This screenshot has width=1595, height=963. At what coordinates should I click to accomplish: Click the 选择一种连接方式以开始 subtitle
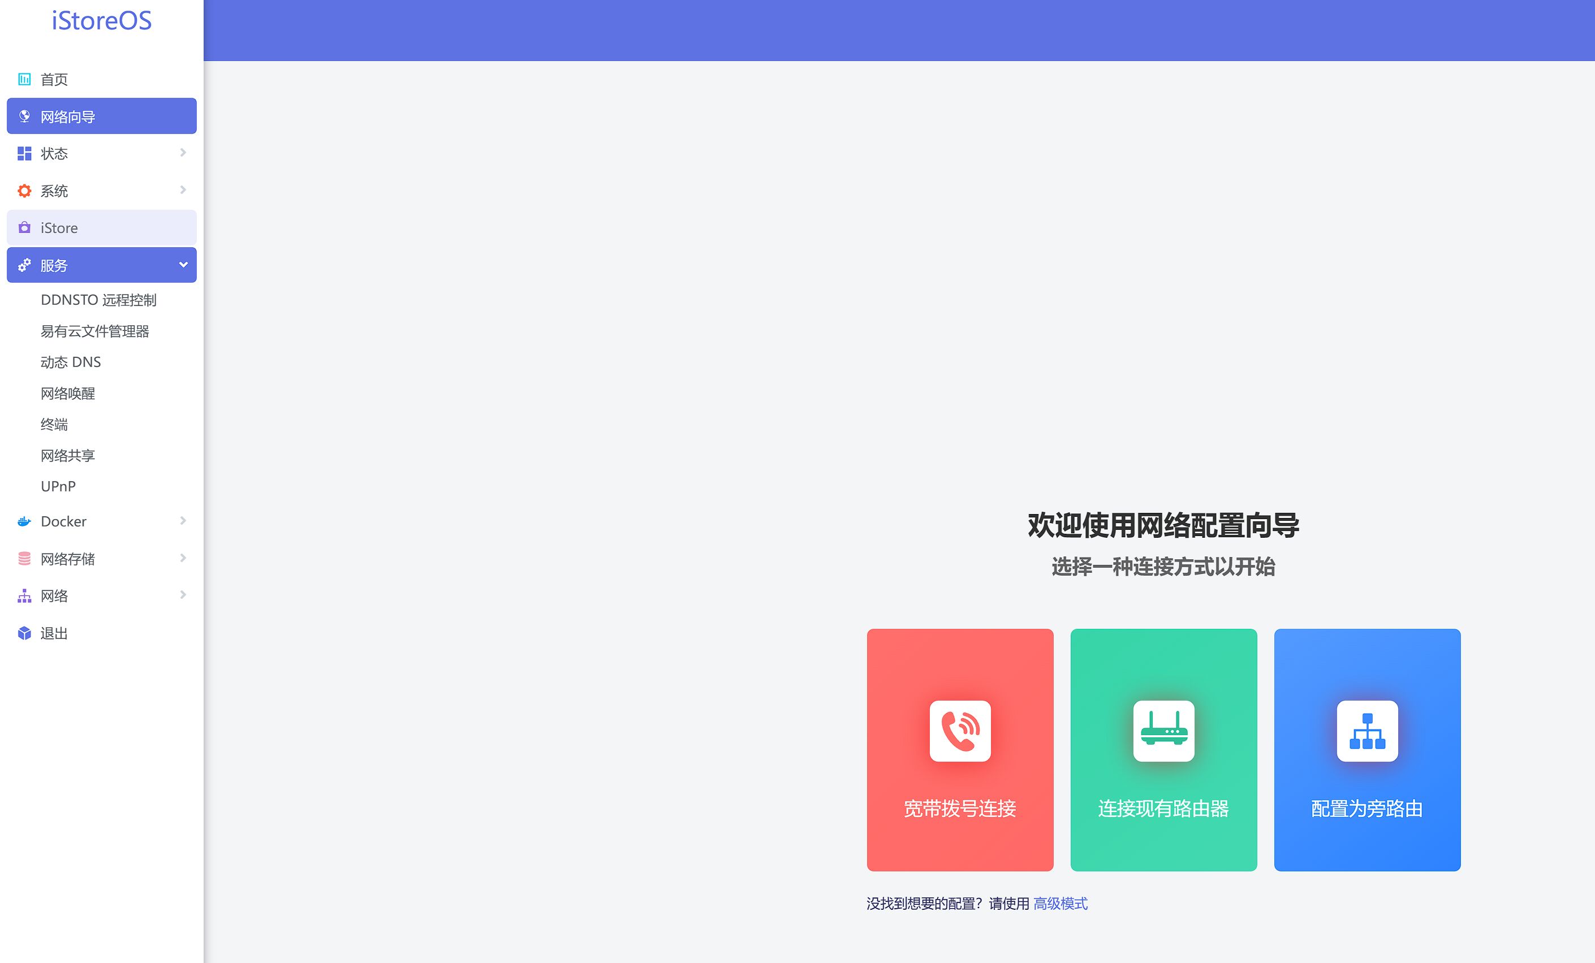point(1164,566)
